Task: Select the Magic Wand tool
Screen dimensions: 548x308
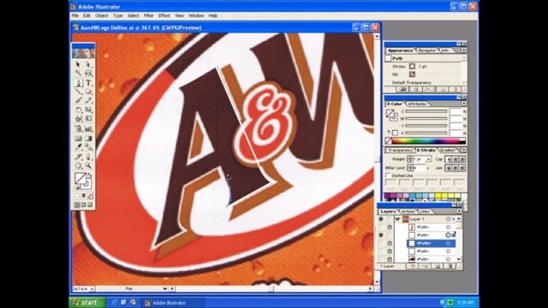Action: click(78, 74)
